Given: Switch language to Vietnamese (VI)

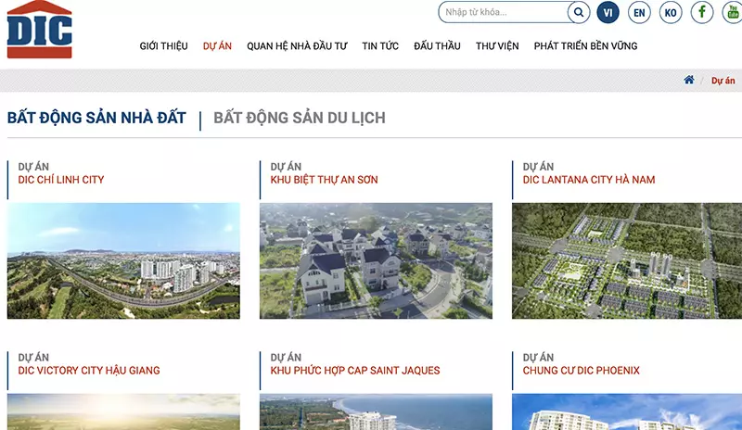Looking at the screenshot, I should pos(608,12).
